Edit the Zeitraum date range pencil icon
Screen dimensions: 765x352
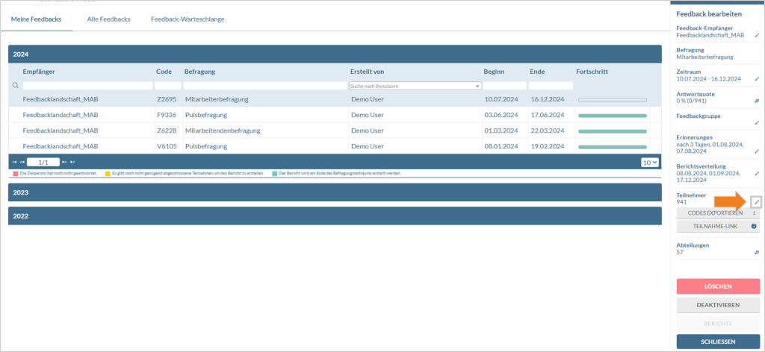[x=757, y=78]
